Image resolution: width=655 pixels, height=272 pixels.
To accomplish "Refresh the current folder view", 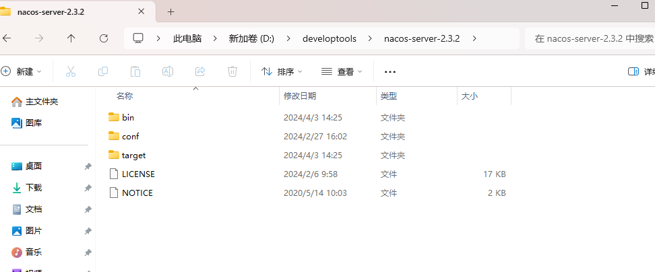I will [x=104, y=38].
